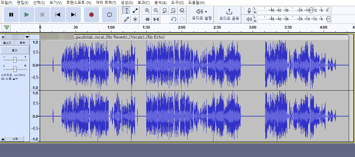This screenshot has height=157, width=355.
Task: Click the Zoom toggle magnifier icon
Action: coord(182,11)
